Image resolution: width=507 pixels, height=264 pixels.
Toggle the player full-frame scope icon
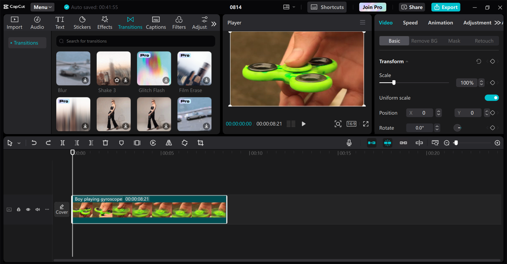[x=338, y=124]
